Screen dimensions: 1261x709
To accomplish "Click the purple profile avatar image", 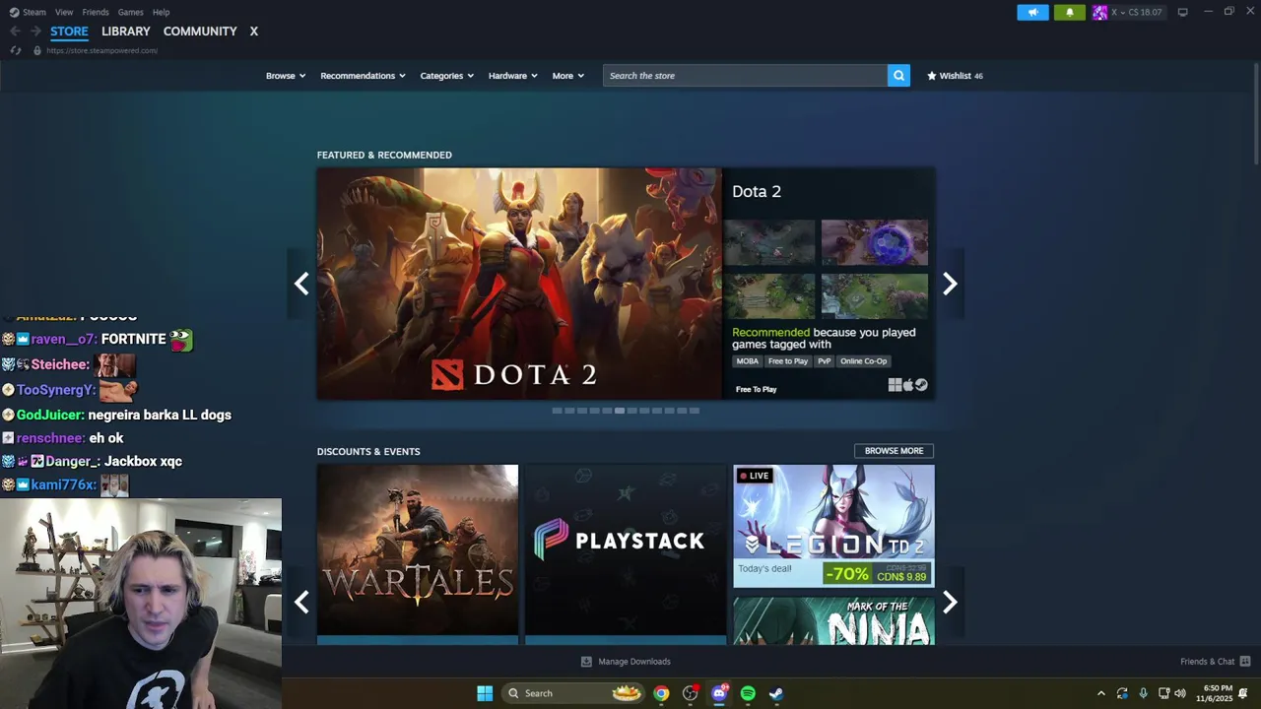I will pyautogui.click(x=1099, y=12).
